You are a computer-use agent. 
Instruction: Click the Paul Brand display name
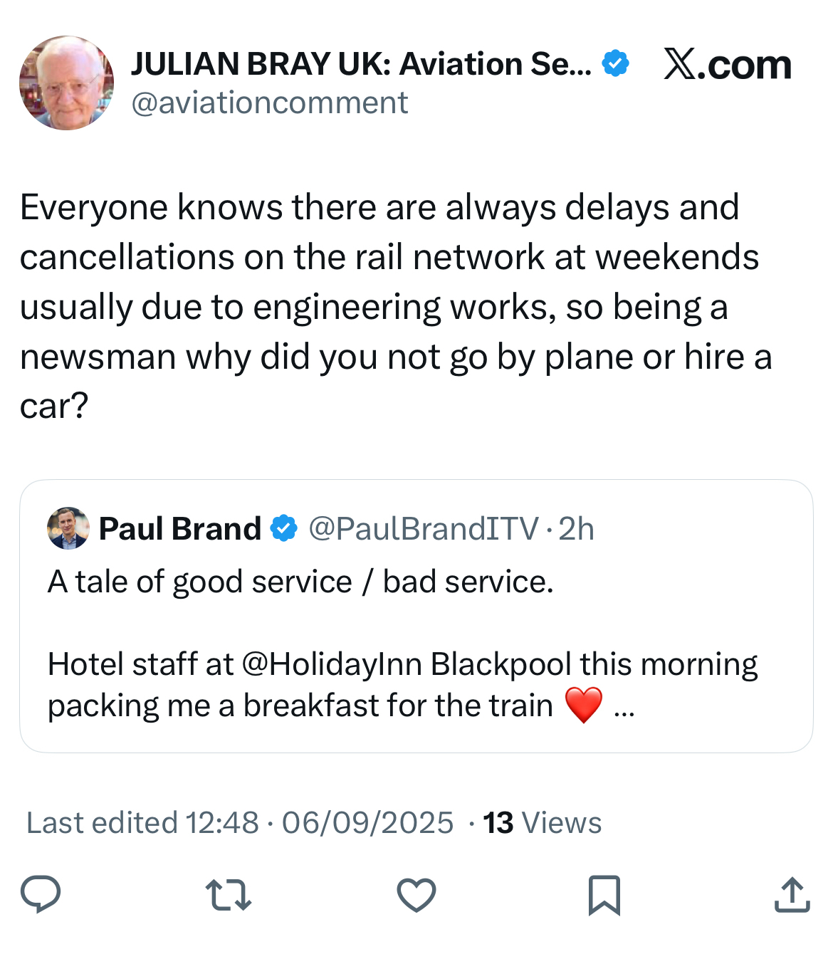179,529
